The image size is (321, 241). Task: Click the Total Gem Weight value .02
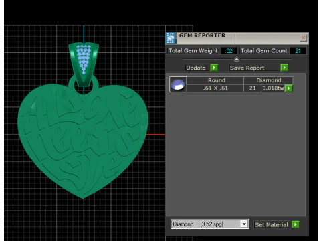[x=229, y=51]
